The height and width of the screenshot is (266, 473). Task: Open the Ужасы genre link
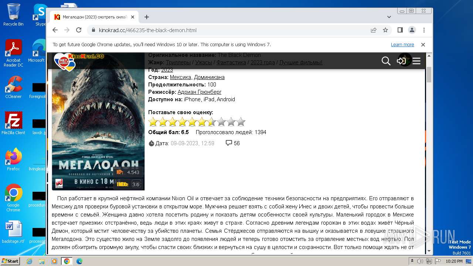point(204,62)
